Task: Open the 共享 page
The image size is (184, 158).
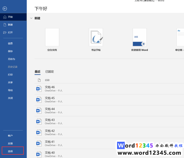Action: point(14,82)
